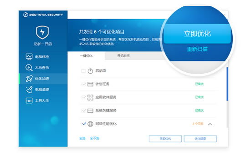This screenshot has width=246, height=166.
Task: Switch to the 一键优化 tab
Action: 86,56
